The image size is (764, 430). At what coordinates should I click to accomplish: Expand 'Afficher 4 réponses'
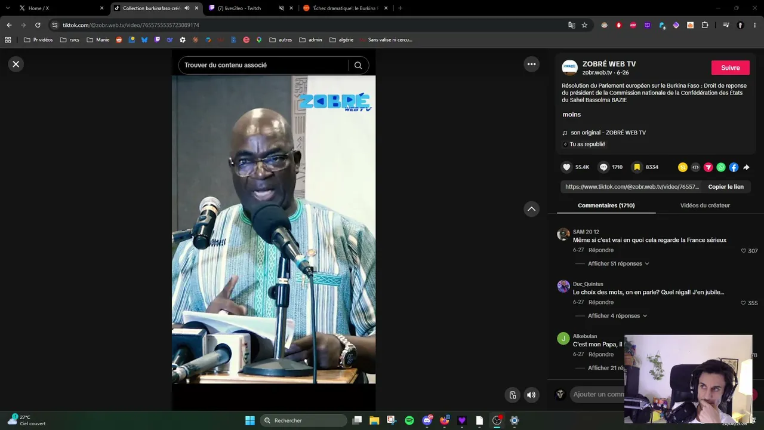[617, 316]
